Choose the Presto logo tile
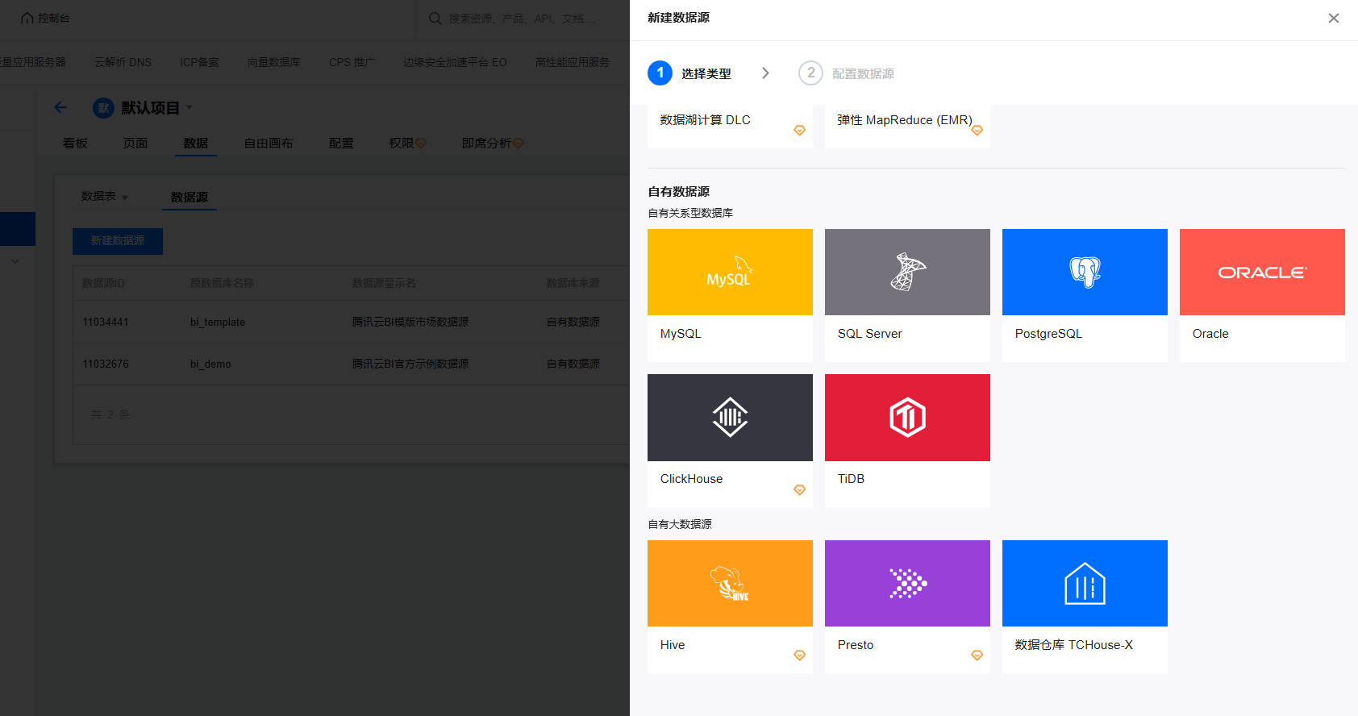The height and width of the screenshot is (716, 1358). tap(907, 583)
